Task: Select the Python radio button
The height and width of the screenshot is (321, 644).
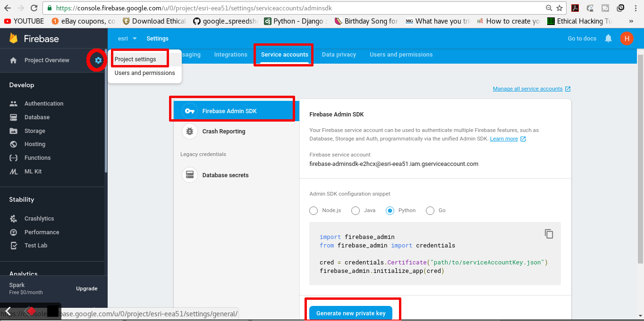Action: [x=390, y=211]
